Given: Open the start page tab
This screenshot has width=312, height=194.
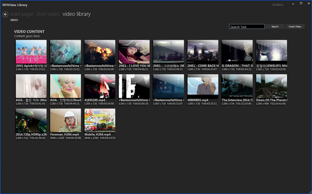Looking at the screenshot, I should point(22,14).
